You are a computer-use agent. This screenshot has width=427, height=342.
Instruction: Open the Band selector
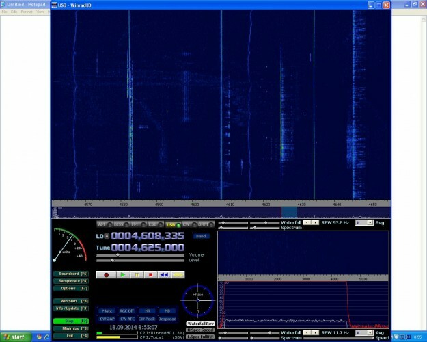click(201, 236)
